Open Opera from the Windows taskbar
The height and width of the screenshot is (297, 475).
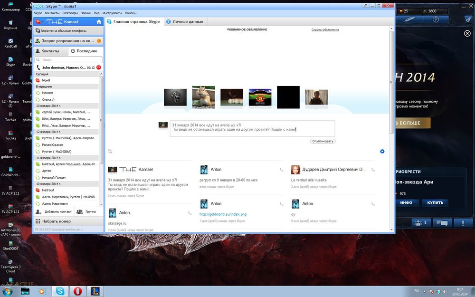[78, 291]
